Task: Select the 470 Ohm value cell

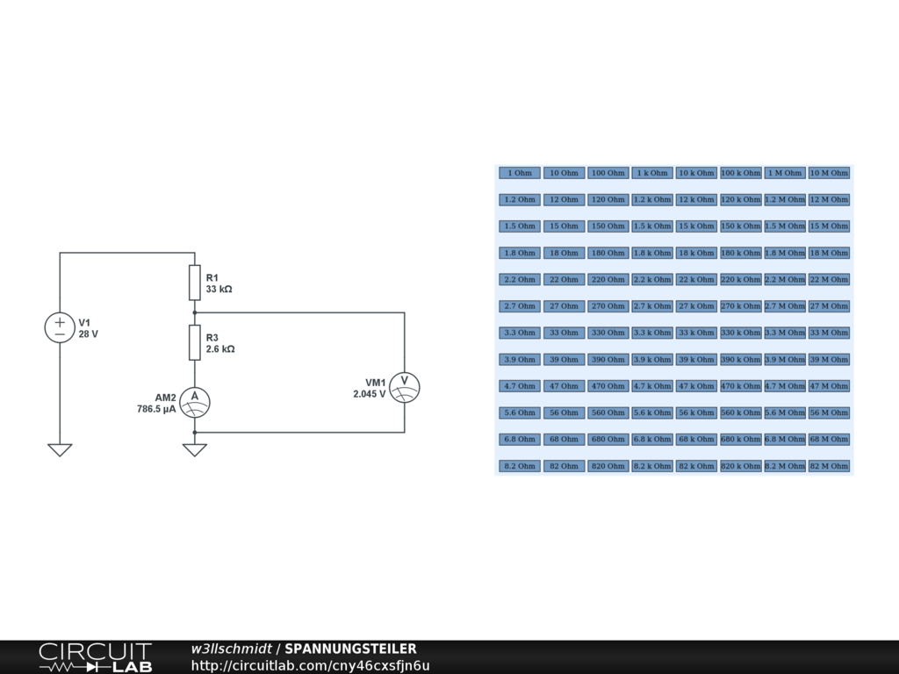Action: point(608,386)
